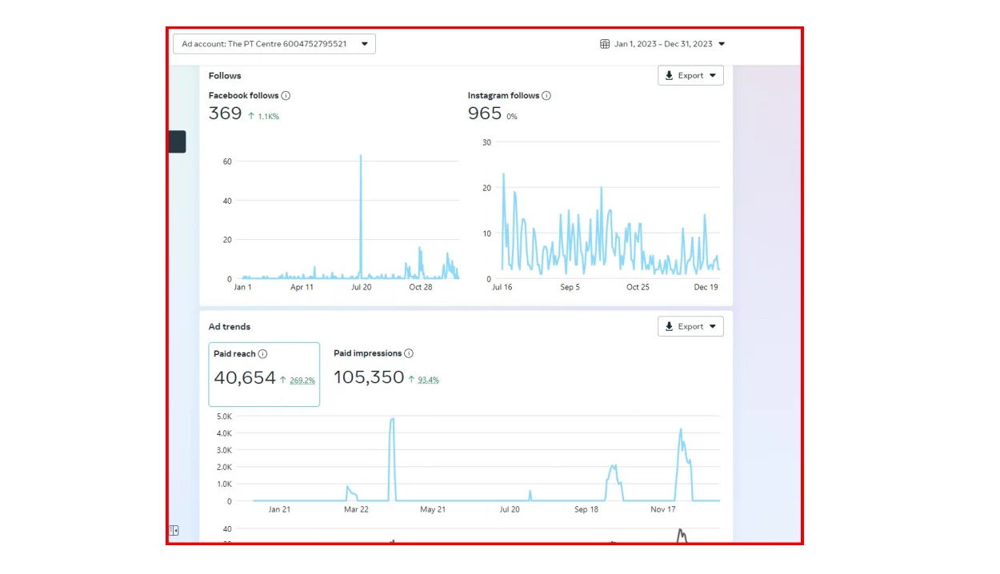Viewport: 1000px width, 574px height.
Task: Click info icon next to Paid impressions
Action: (409, 353)
